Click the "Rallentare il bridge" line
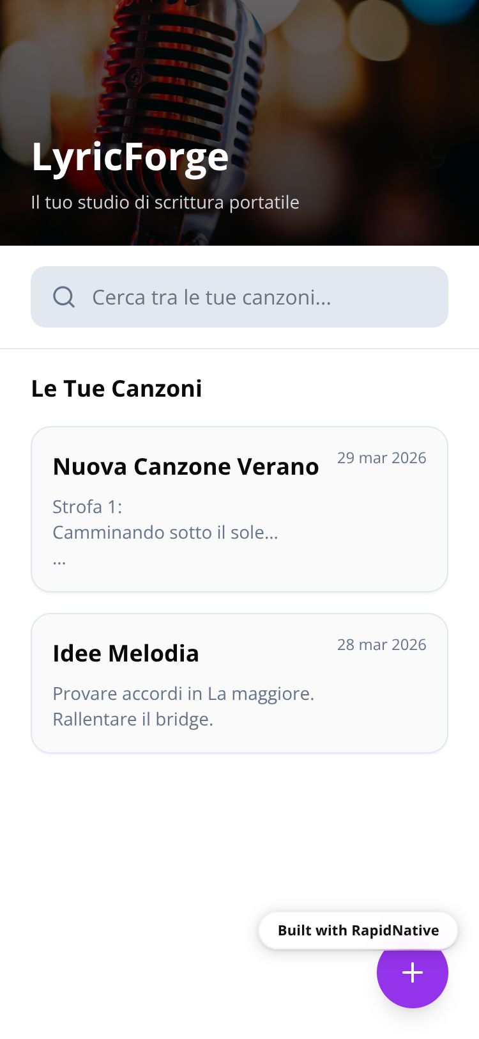 point(133,719)
